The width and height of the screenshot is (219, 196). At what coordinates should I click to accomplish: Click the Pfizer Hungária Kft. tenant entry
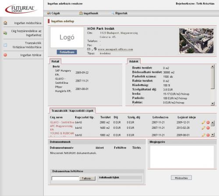click(63, 89)
